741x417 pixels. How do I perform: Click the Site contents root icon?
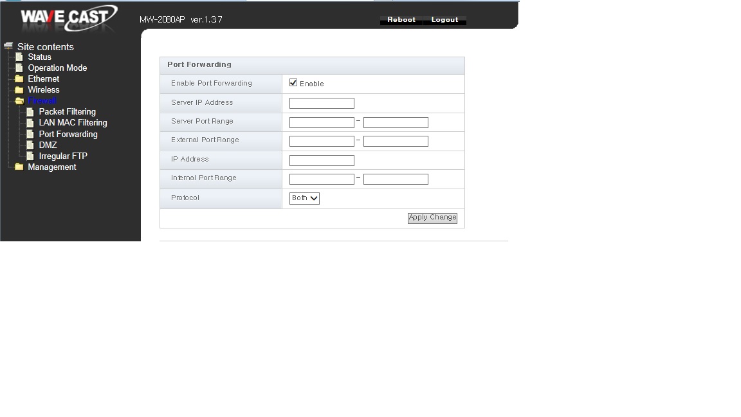click(8, 46)
